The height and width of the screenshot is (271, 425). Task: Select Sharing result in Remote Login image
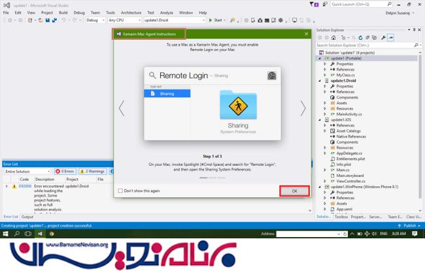[x=167, y=93]
